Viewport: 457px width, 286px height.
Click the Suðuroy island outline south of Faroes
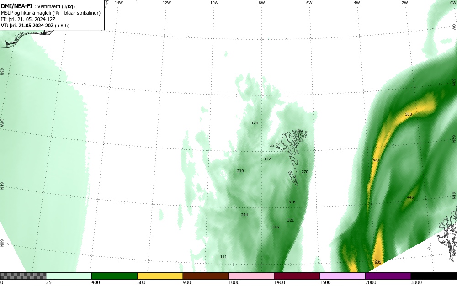294,178
